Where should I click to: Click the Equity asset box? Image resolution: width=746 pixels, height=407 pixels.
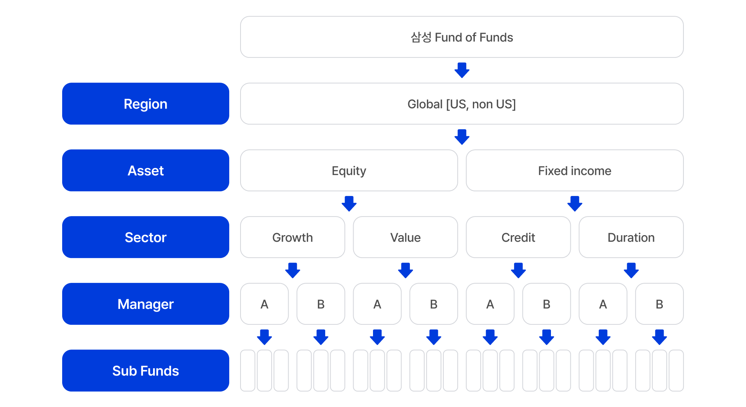tap(349, 170)
